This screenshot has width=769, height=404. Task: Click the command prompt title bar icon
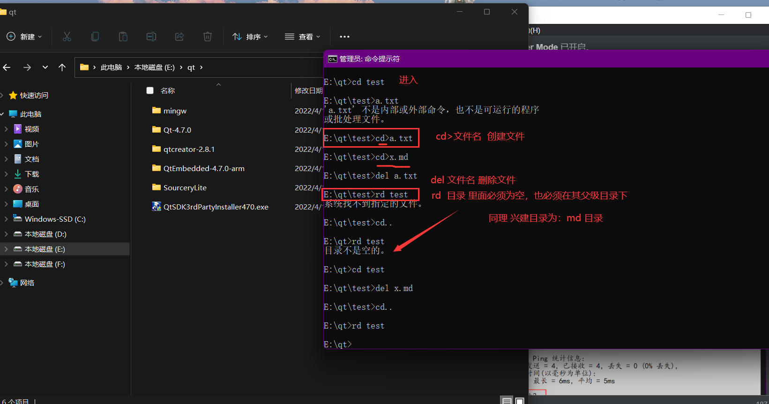[x=333, y=59]
